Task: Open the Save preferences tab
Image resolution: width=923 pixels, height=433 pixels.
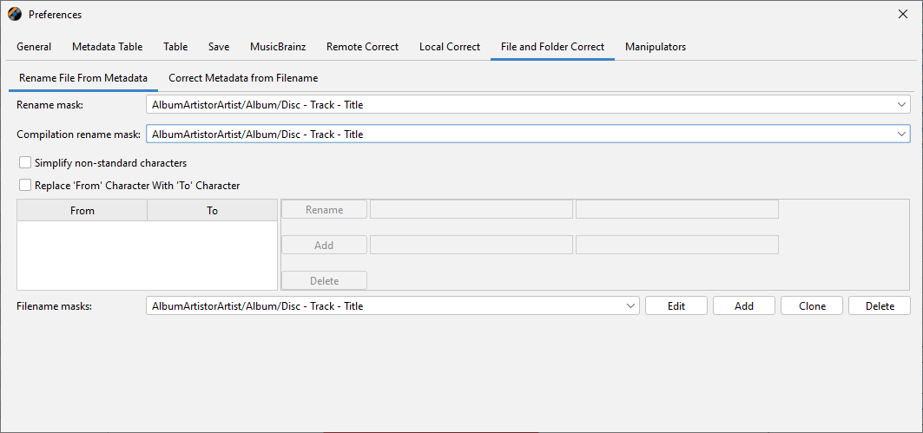Action: coord(219,47)
